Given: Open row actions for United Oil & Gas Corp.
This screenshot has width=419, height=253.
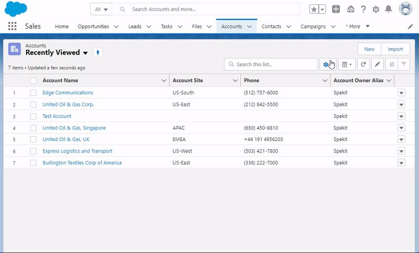Looking at the screenshot, I should click(401, 104).
